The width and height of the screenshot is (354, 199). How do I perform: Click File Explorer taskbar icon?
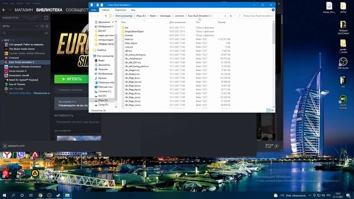pyautogui.click(x=67, y=195)
